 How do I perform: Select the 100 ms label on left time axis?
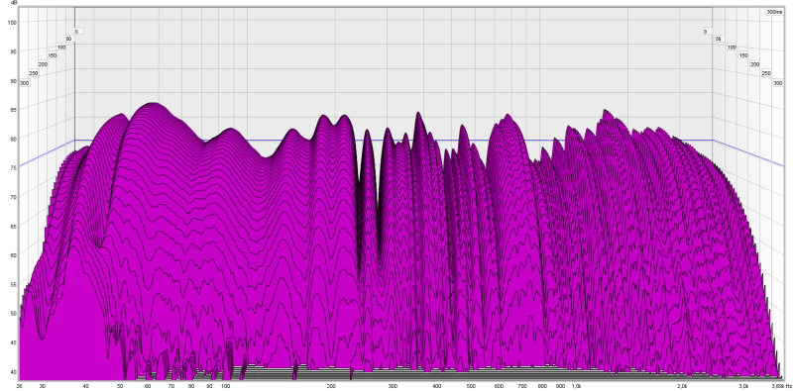coord(61,47)
